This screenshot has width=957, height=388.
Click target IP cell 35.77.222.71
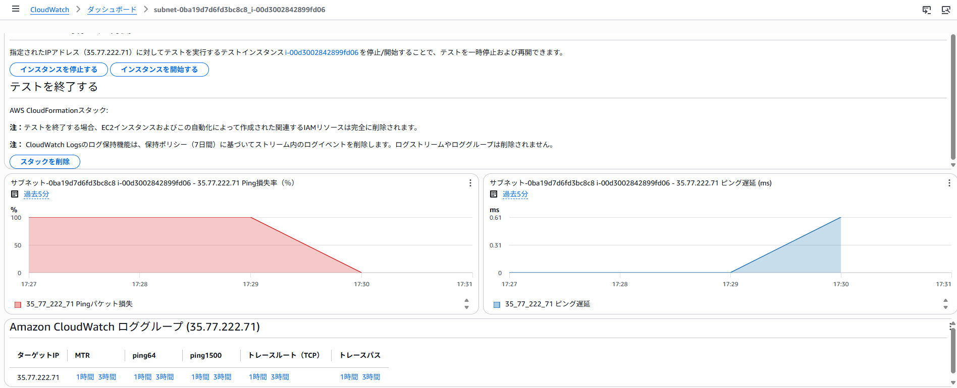pos(38,377)
